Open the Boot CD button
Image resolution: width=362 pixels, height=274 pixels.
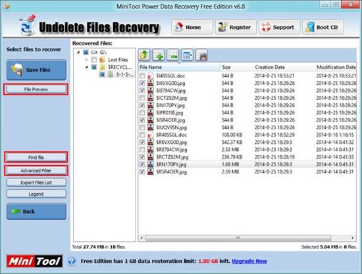pos(323,27)
